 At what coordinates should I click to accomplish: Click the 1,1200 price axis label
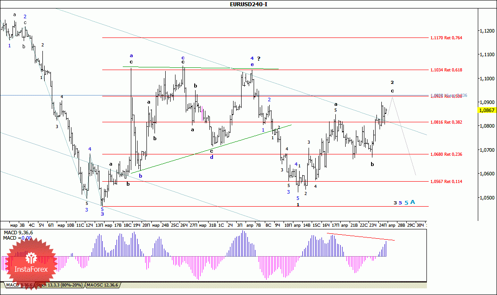click(x=487, y=31)
